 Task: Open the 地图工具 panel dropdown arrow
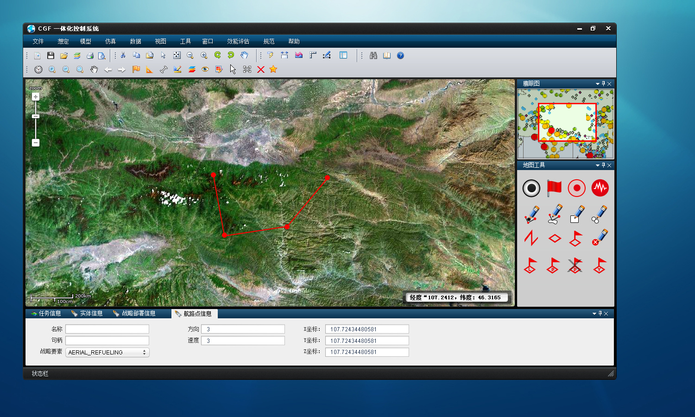click(598, 165)
